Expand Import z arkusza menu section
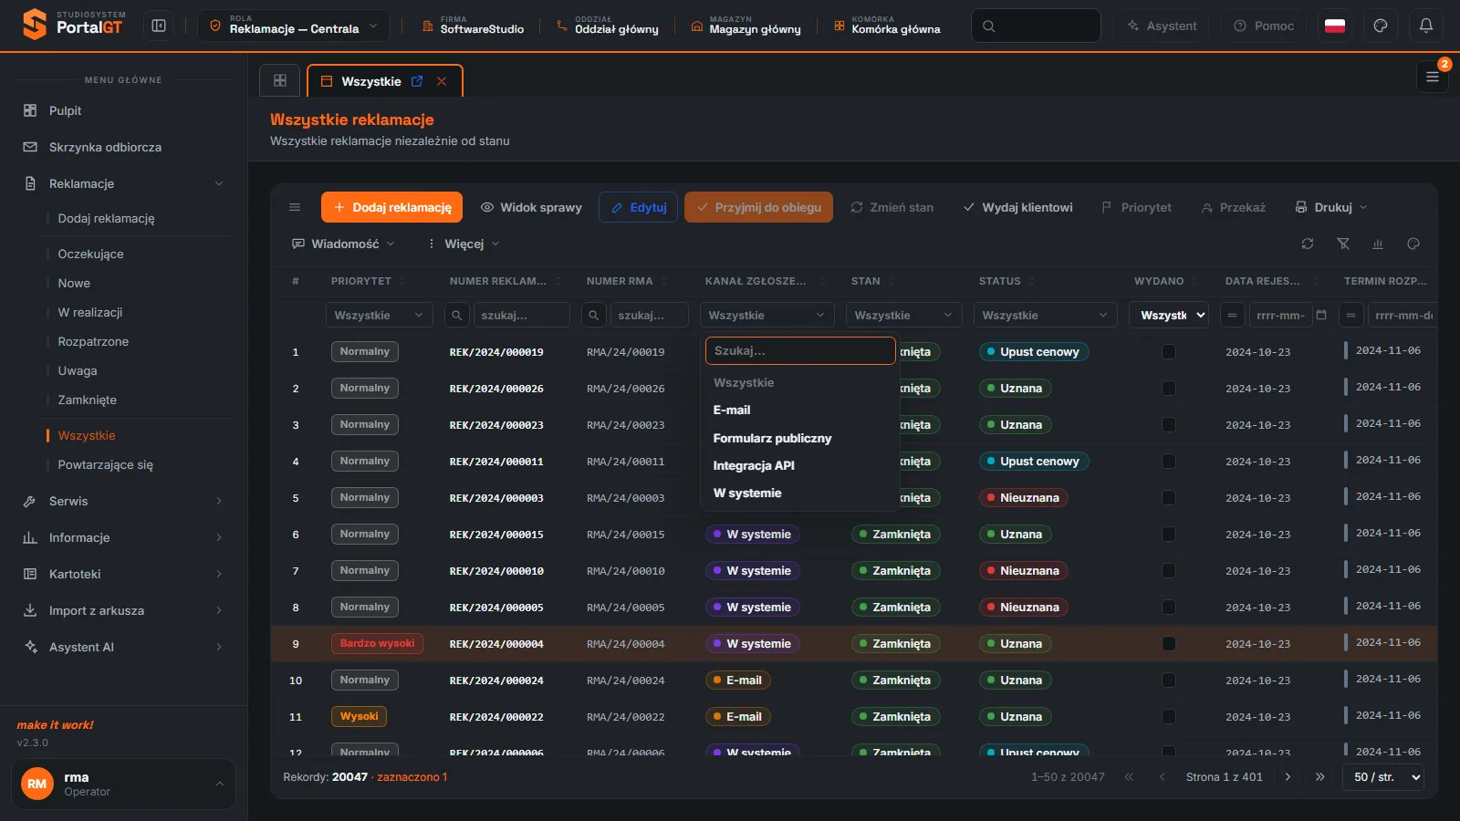 [124, 610]
